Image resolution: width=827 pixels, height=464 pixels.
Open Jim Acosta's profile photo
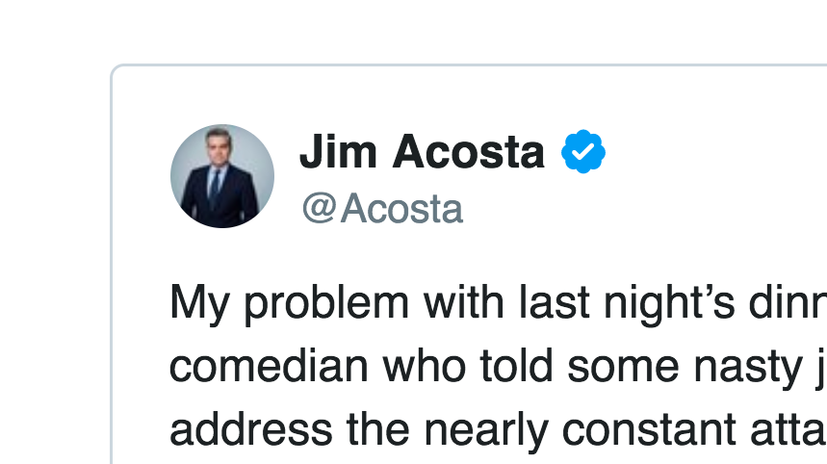(222, 176)
